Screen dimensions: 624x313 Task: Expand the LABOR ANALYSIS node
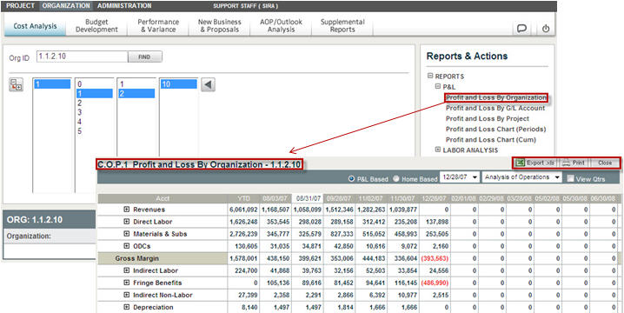(x=438, y=150)
